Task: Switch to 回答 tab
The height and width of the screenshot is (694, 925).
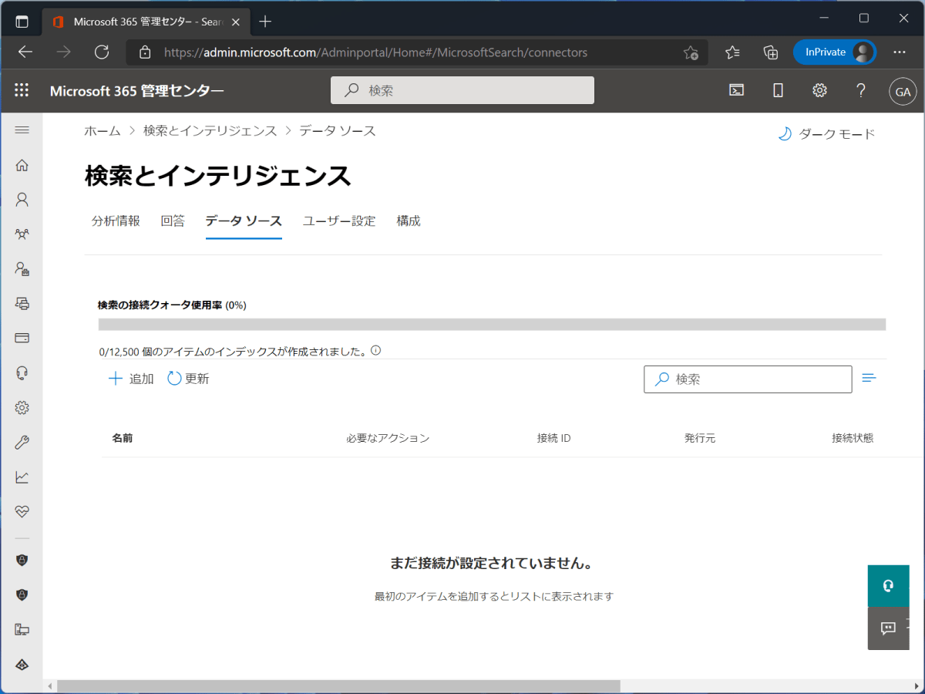Action: (173, 221)
